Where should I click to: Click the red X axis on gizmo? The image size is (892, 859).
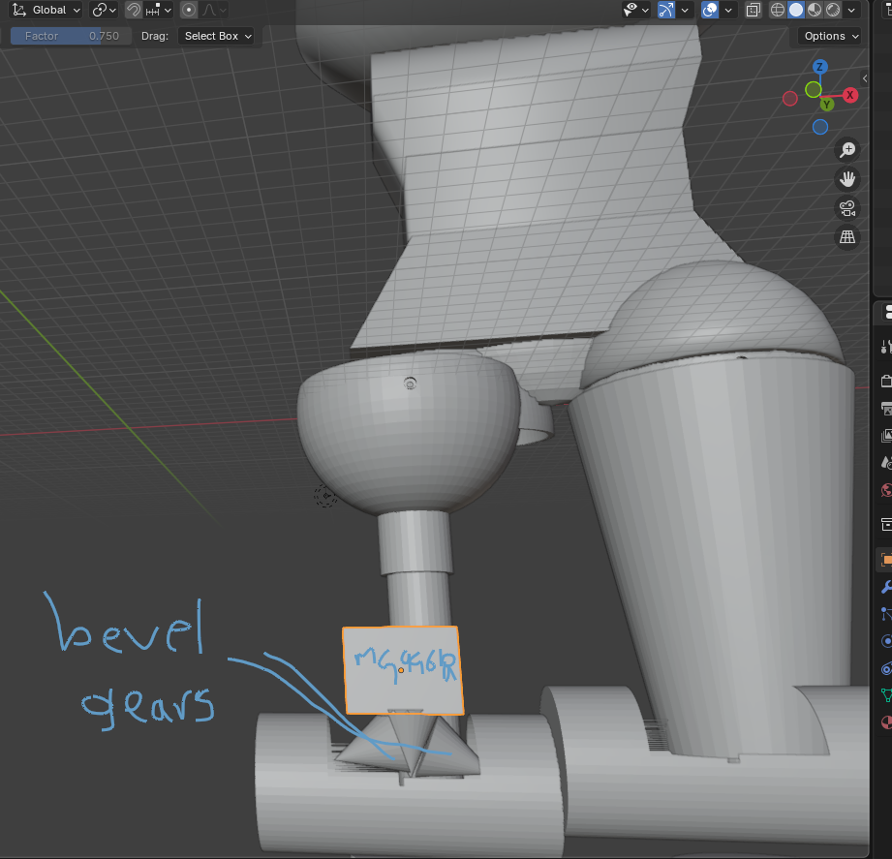coord(850,95)
